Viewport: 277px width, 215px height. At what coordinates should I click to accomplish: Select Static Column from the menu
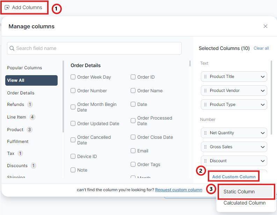point(239,192)
